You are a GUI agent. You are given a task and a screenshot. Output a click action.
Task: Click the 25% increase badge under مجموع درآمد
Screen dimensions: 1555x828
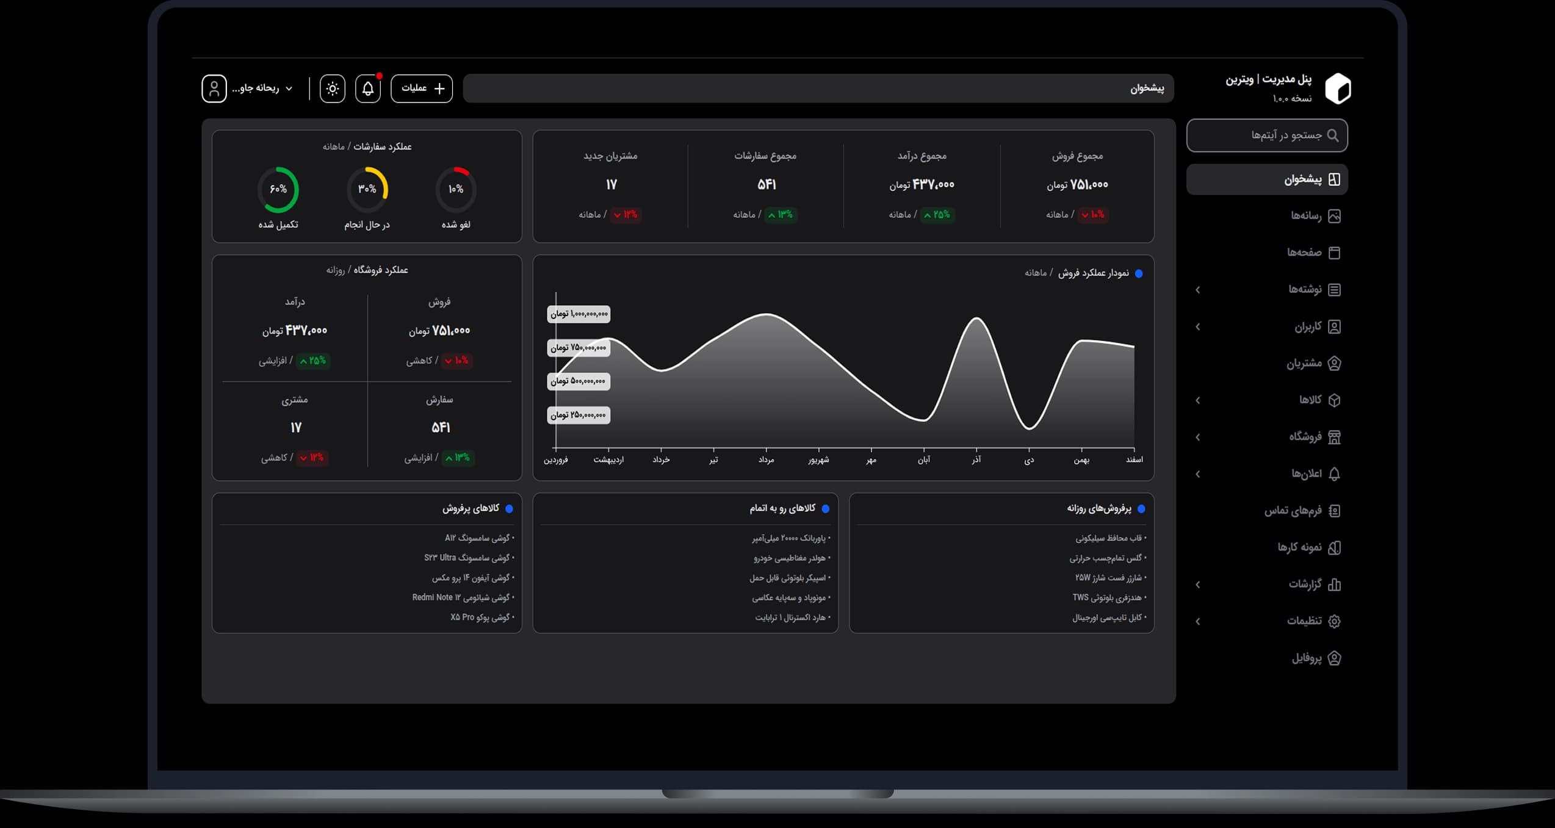[x=937, y=215]
